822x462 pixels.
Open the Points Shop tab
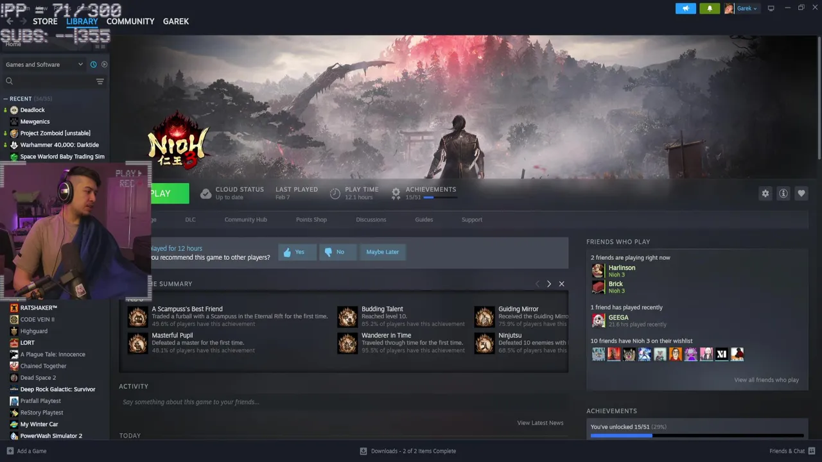point(311,219)
